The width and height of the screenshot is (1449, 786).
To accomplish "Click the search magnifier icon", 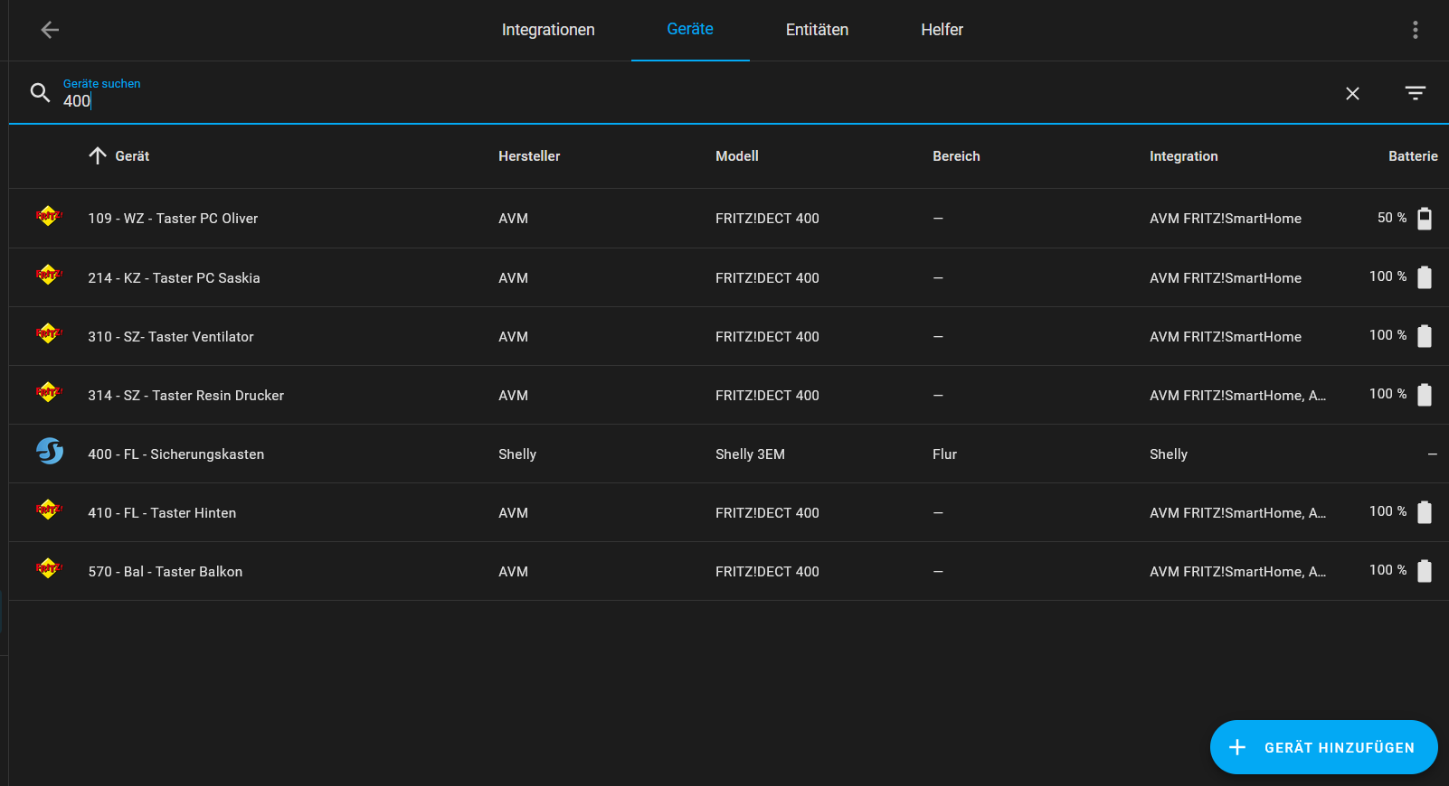I will pyautogui.click(x=40, y=92).
